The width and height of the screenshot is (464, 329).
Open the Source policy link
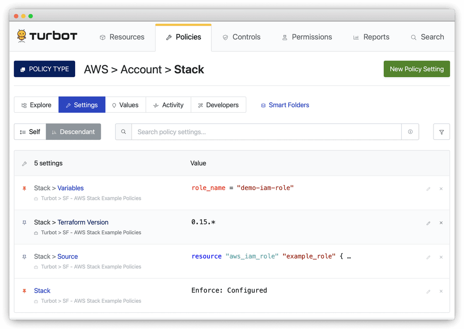pos(67,257)
